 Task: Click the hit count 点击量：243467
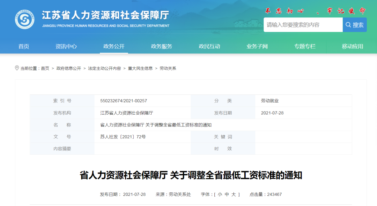click(x=265, y=194)
